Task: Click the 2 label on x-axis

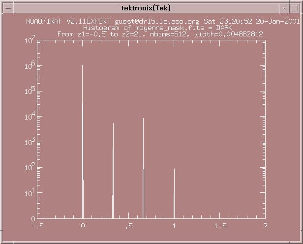Action: click(x=266, y=226)
